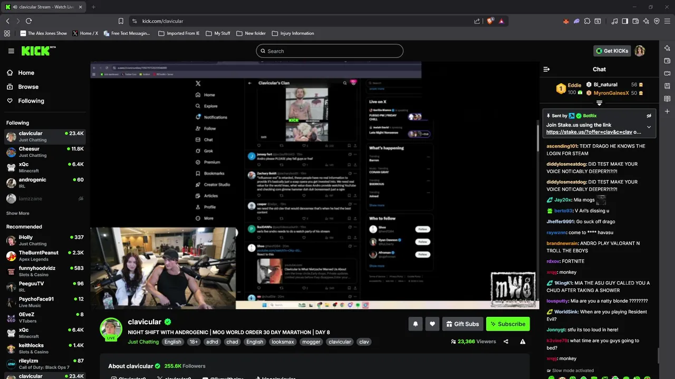Image resolution: width=675 pixels, height=379 pixels.
Task: Open Following in Kick sidebar
Action: coord(25,101)
